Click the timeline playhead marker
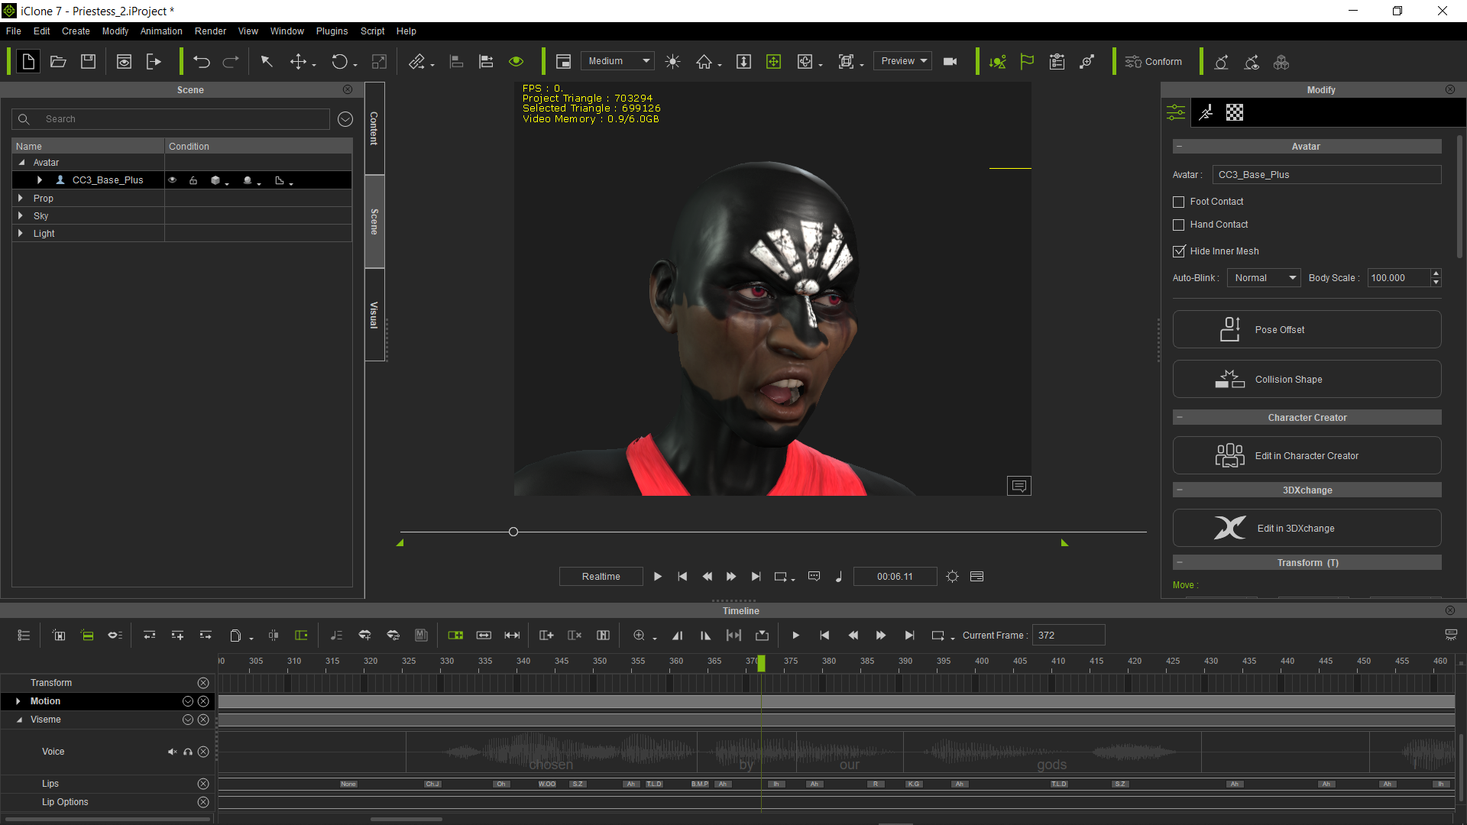The image size is (1467, 825). click(761, 664)
